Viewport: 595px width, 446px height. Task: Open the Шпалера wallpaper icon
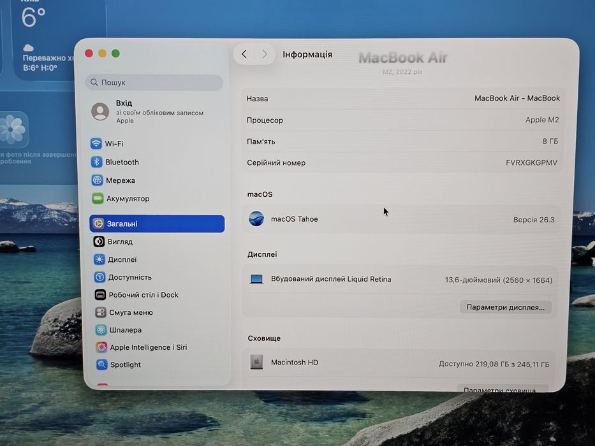click(x=101, y=330)
